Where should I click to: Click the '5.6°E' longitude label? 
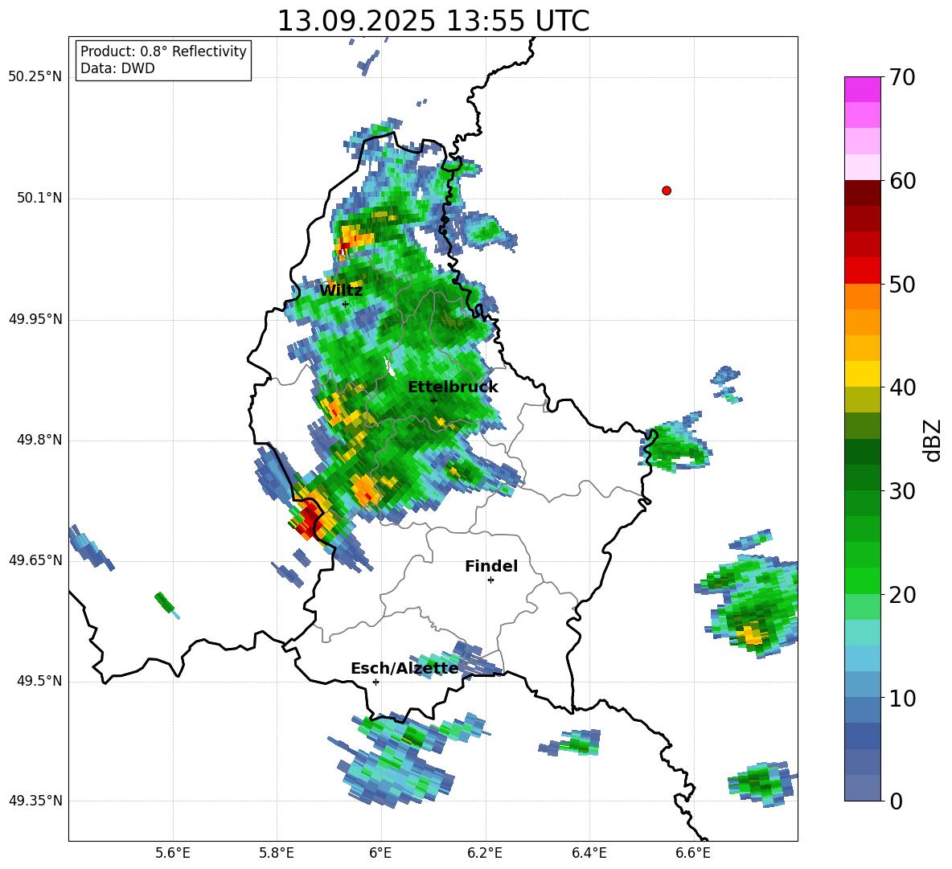tap(173, 853)
